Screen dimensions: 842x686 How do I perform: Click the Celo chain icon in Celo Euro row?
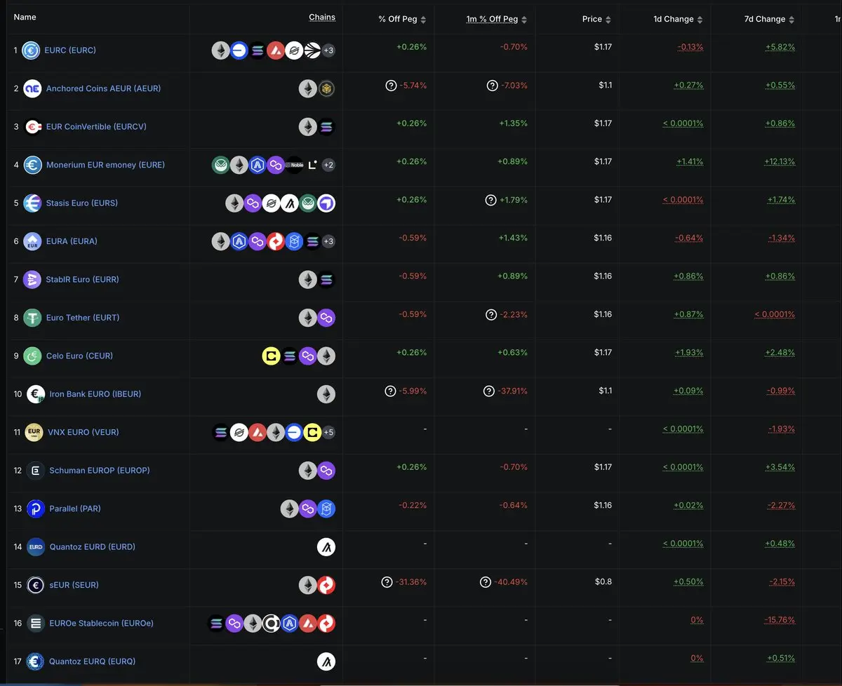tap(271, 356)
